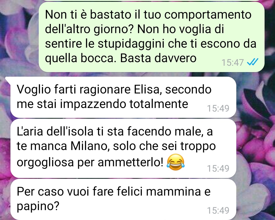Click floral wallpaper left of green bubble

pyautogui.click(x=19, y=37)
